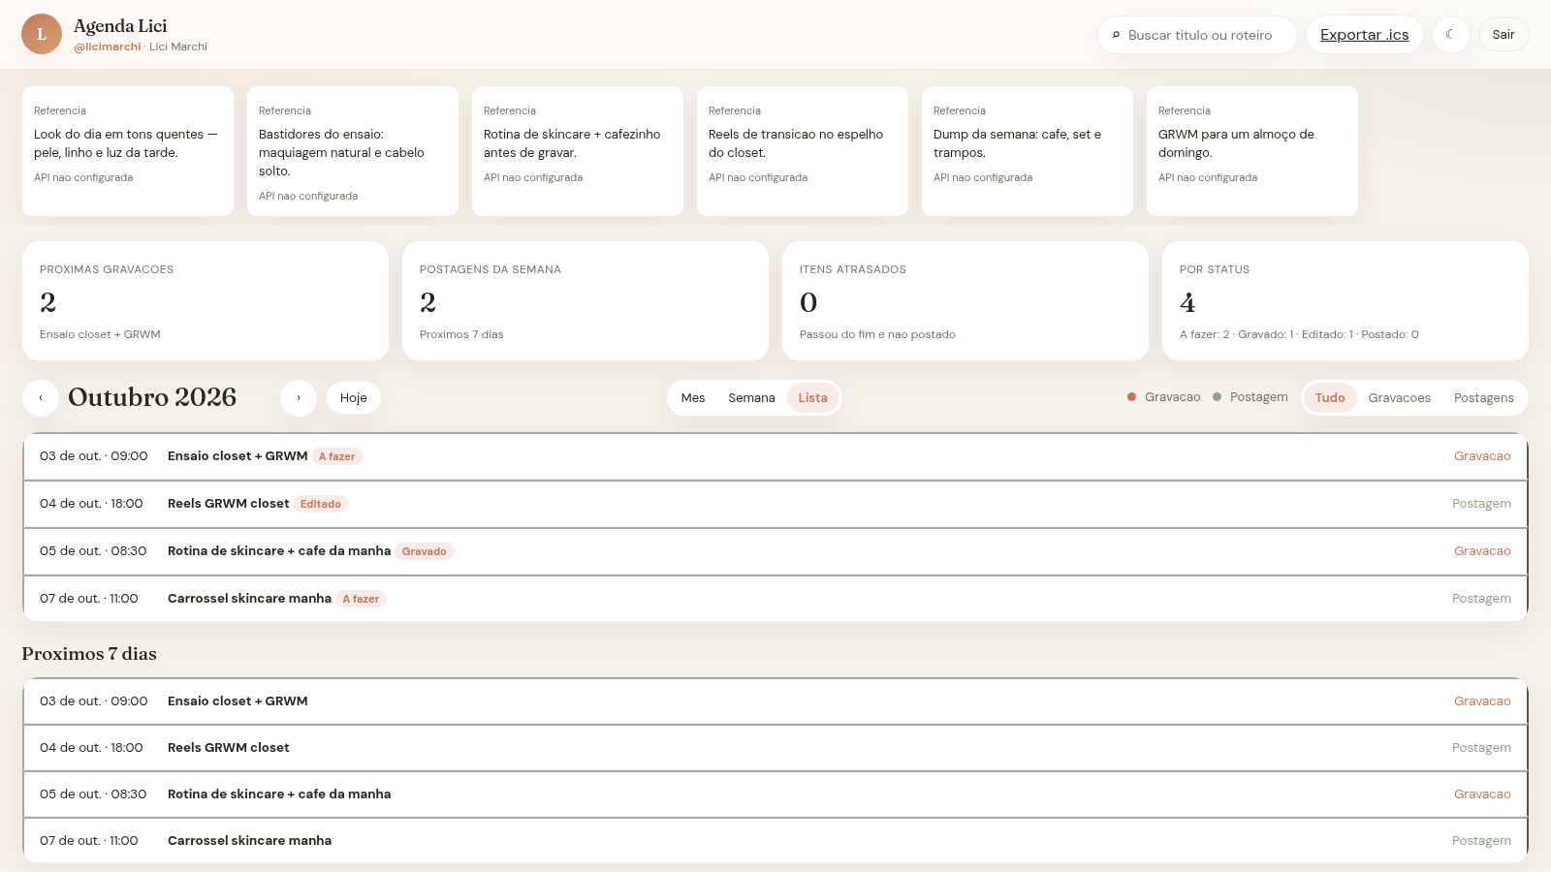
Task: Open the 'Rotina de skincare + cafezinho' reference card
Action: [578, 151]
